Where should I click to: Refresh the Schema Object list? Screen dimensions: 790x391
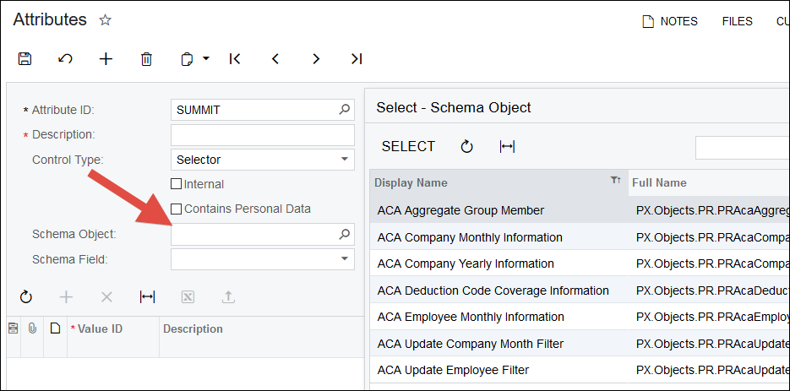pos(466,147)
